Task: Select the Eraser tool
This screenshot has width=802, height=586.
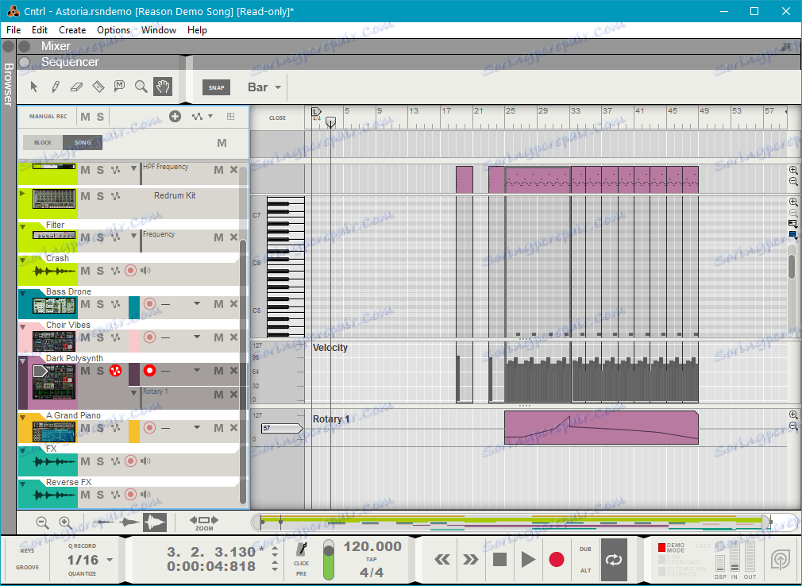Action: 77,87
